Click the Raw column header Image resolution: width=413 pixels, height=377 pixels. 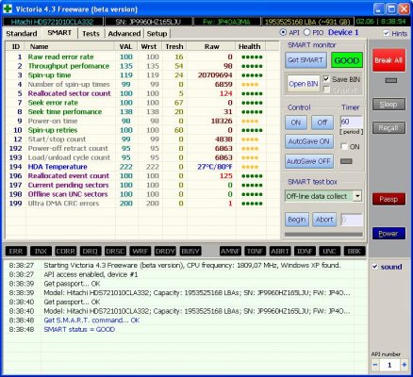point(211,46)
